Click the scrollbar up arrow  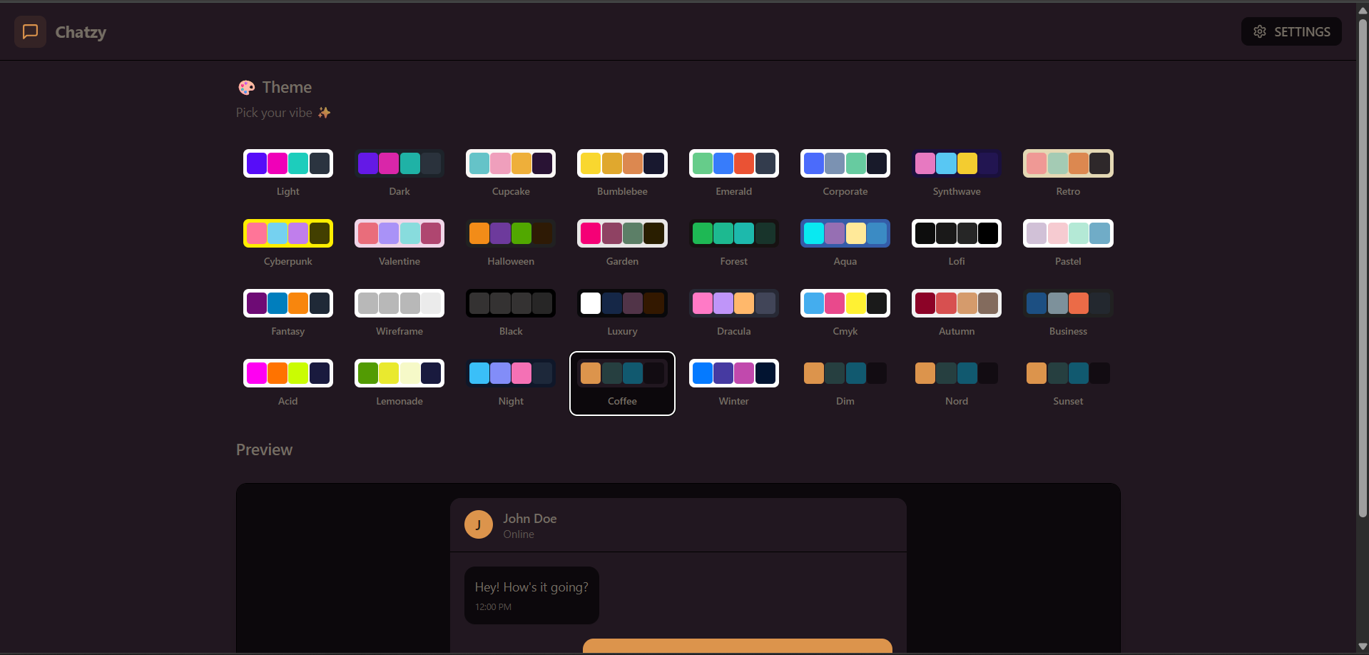[x=1363, y=10]
